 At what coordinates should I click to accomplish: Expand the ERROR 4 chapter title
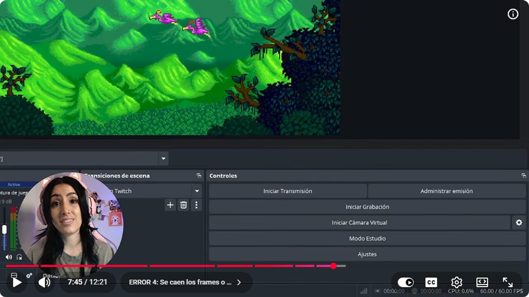click(186, 282)
